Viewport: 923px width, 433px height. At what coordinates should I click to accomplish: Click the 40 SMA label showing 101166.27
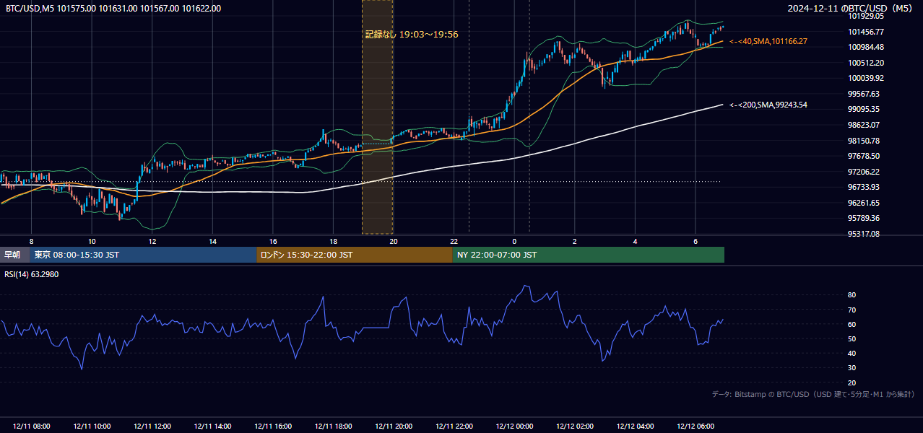click(768, 42)
